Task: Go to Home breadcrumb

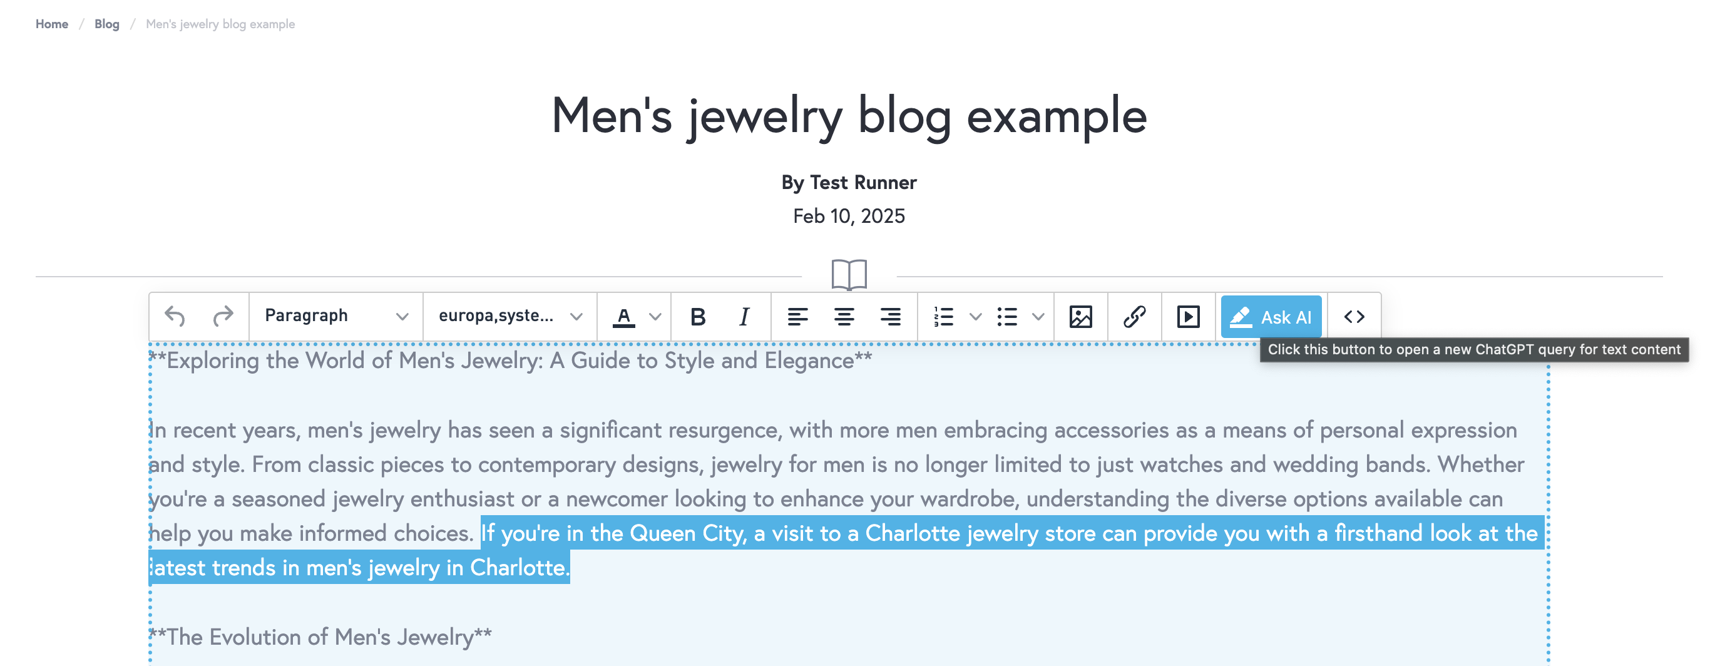Action: (x=51, y=24)
